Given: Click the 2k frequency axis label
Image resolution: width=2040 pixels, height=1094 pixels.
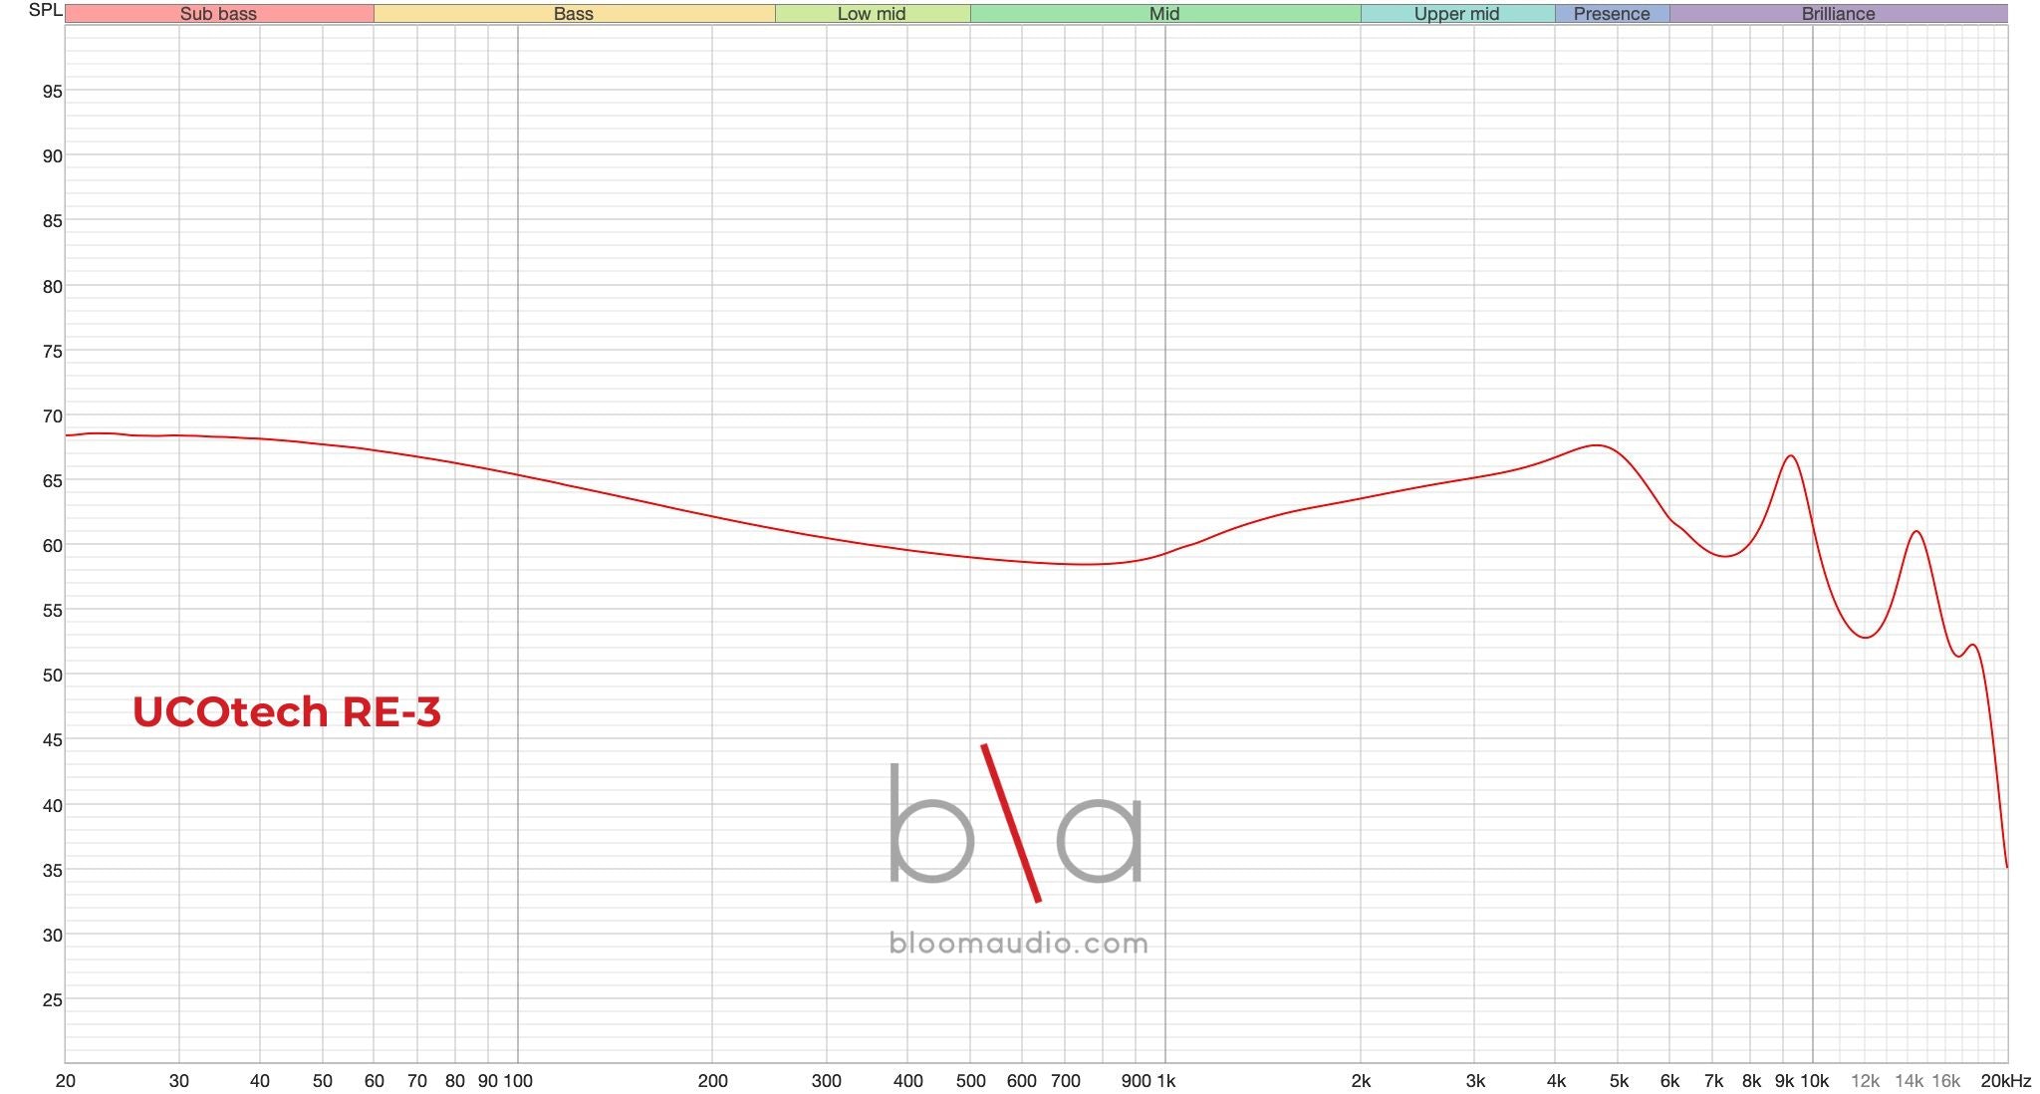Looking at the screenshot, I should click(1361, 1081).
